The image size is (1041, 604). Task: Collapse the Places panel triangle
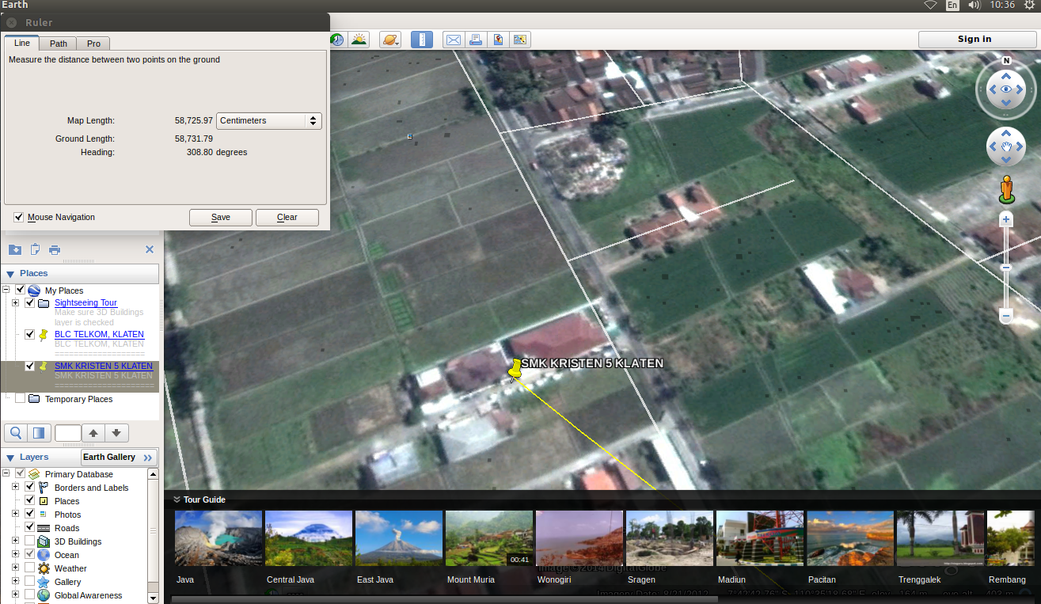coord(10,274)
